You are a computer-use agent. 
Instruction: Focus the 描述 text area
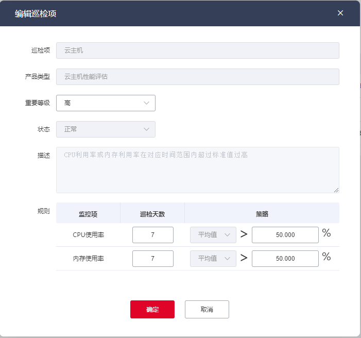[197, 170]
